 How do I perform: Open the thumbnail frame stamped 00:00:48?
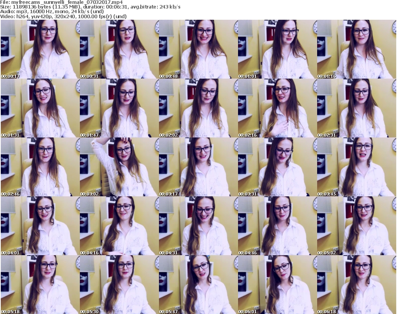point(198,49)
